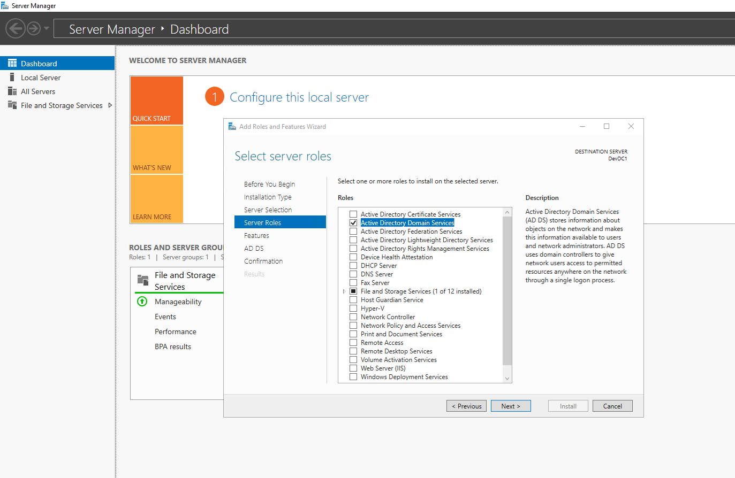This screenshot has height=478, width=735.
Task: Maximize the Add Roles and Features Wizard
Action: tap(607, 126)
